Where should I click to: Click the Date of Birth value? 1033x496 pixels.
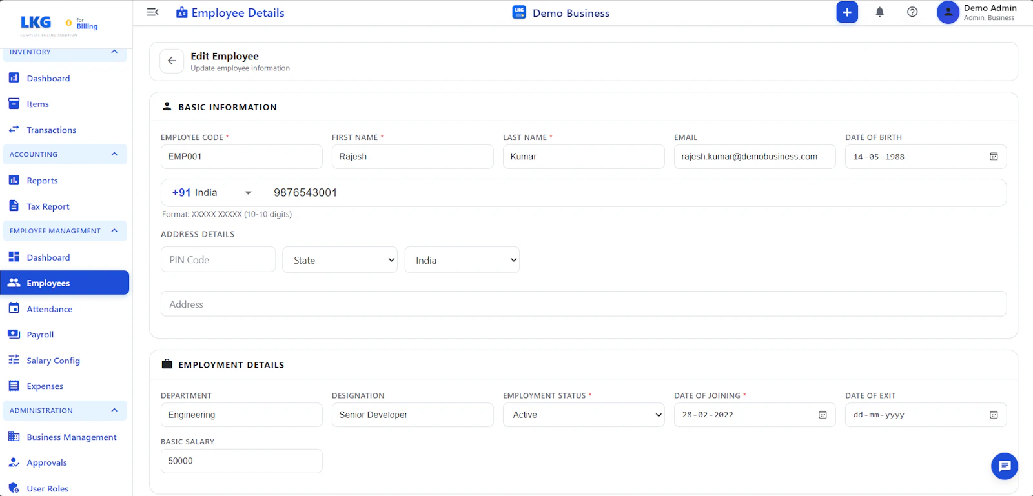point(879,157)
